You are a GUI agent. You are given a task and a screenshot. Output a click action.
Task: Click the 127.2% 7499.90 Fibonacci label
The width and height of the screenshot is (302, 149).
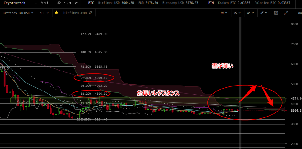coord(94,34)
